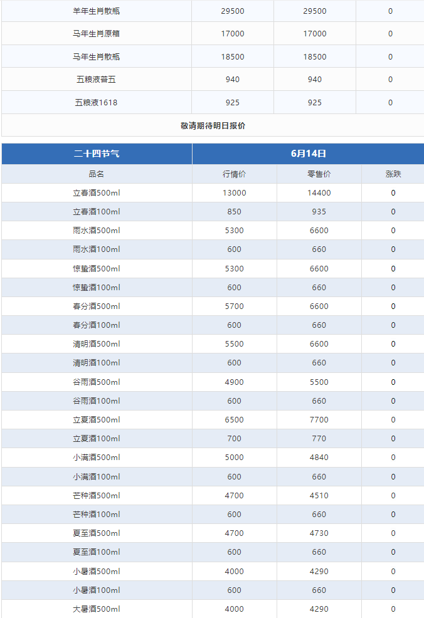The image size is (424, 618).
Task: Click the 敬请期待明日报价 notice text
Action: click(x=213, y=125)
